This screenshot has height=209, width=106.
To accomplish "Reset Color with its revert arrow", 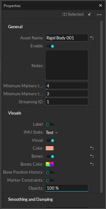I will (92, 148).
